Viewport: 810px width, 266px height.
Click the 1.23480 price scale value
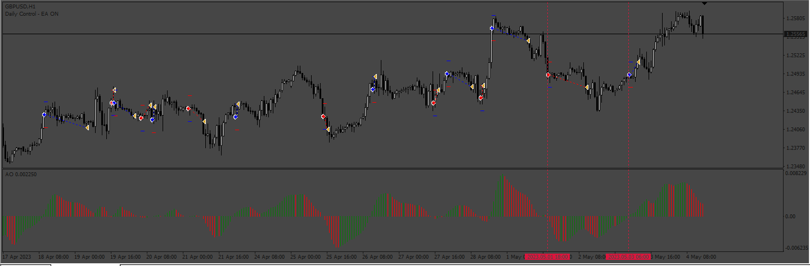coord(795,167)
